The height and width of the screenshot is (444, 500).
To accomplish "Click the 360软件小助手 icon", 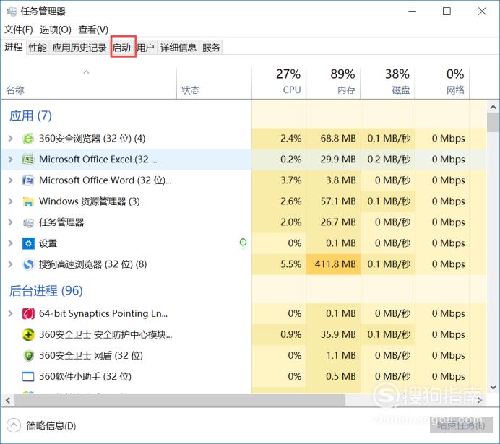I will pos(28,376).
